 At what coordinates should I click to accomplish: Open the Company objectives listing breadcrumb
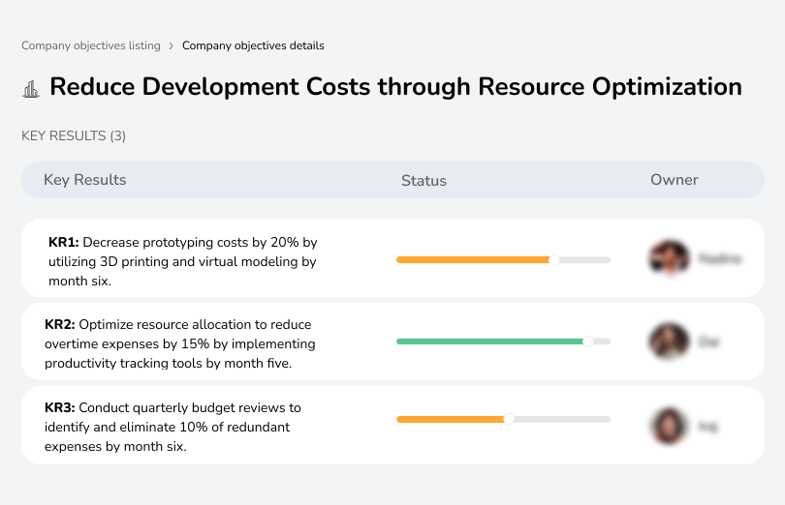91,45
